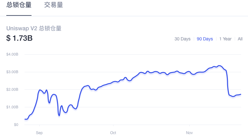Click the lowest September dip on the line
Image resolution: width=248 pixels, height=136 pixels.
coord(59,115)
